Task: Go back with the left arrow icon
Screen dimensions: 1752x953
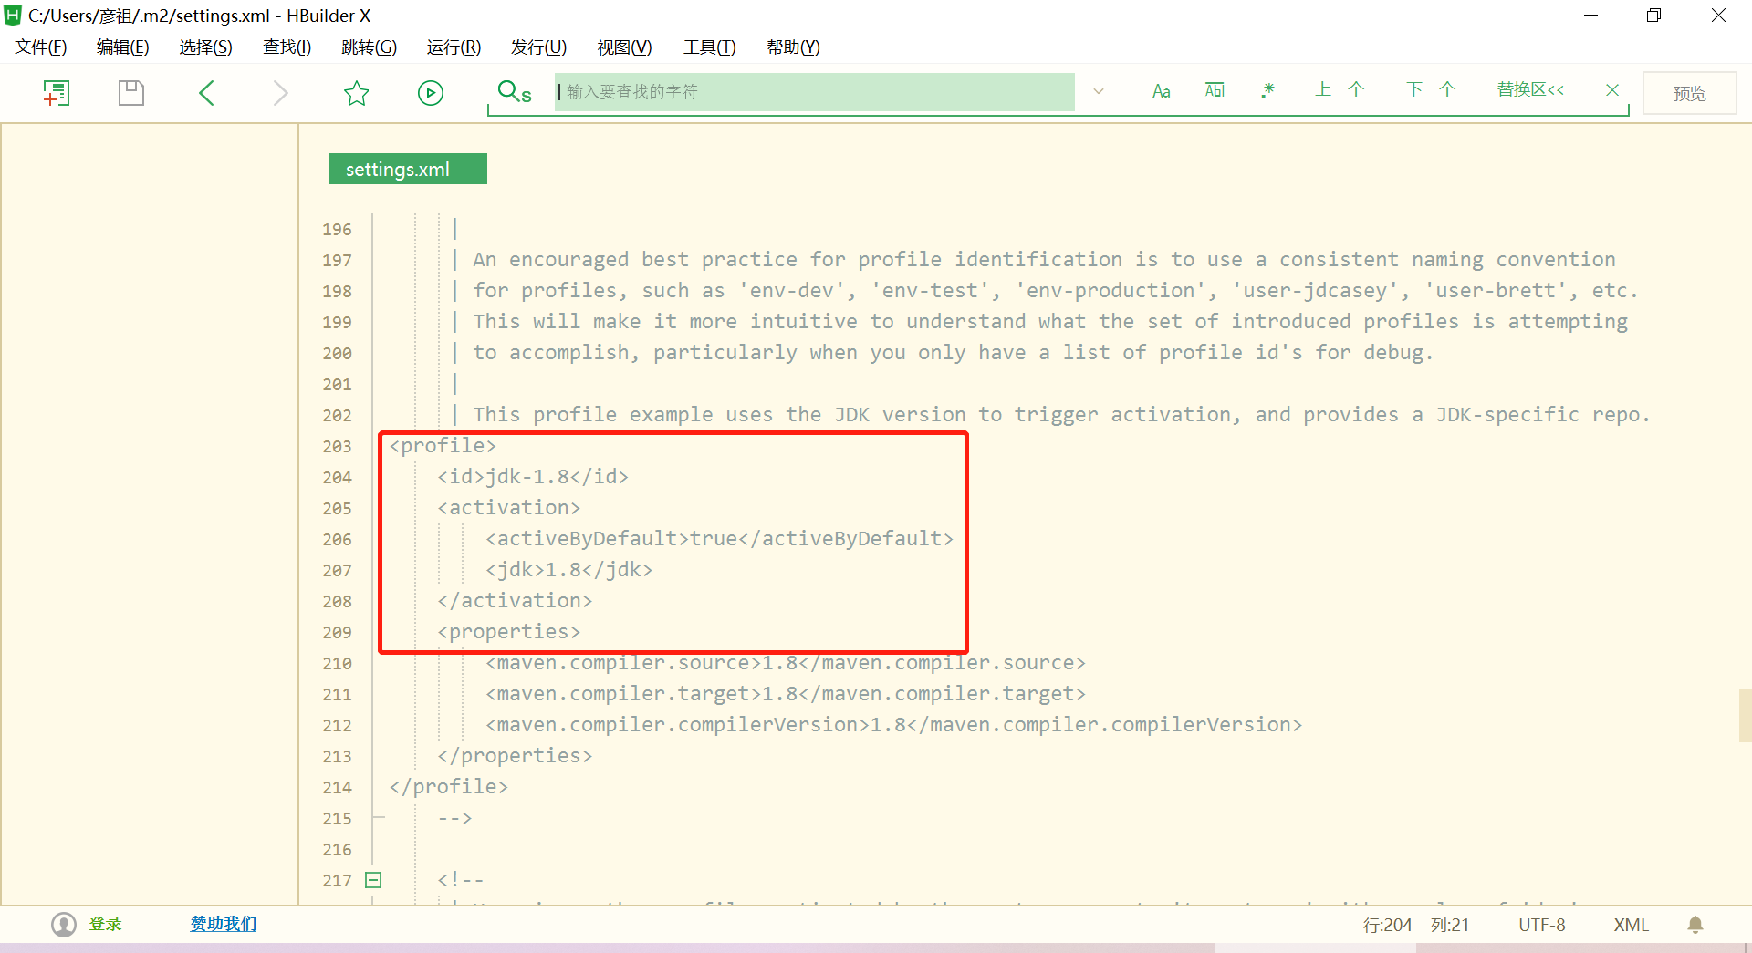Action: click(206, 92)
